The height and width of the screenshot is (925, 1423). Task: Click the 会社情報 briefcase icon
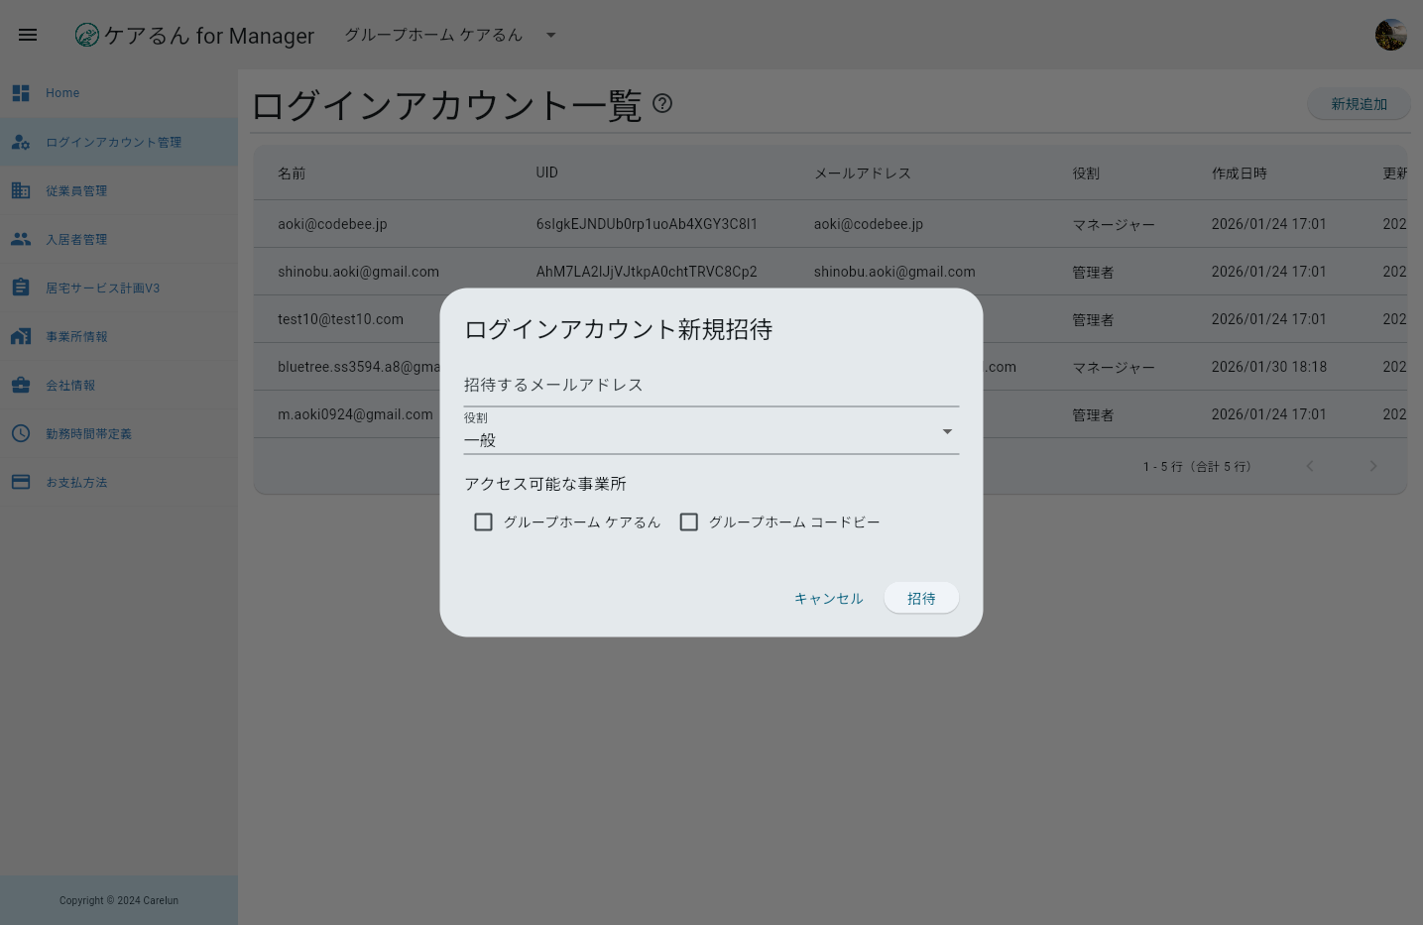21,385
